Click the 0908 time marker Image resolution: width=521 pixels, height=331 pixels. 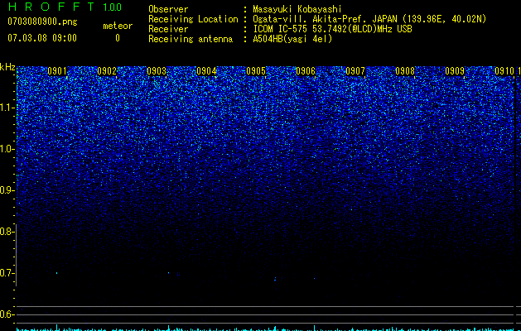click(x=405, y=71)
